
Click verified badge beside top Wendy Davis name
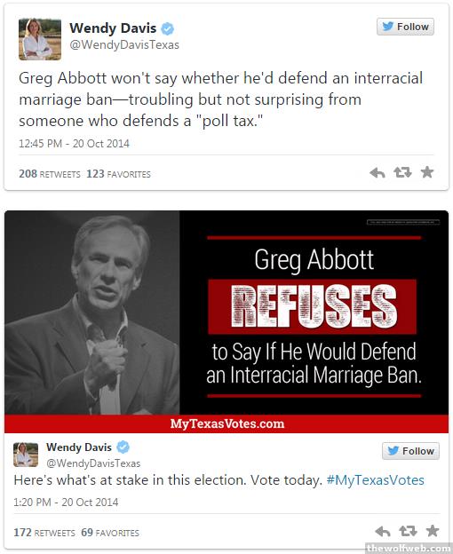(x=168, y=28)
